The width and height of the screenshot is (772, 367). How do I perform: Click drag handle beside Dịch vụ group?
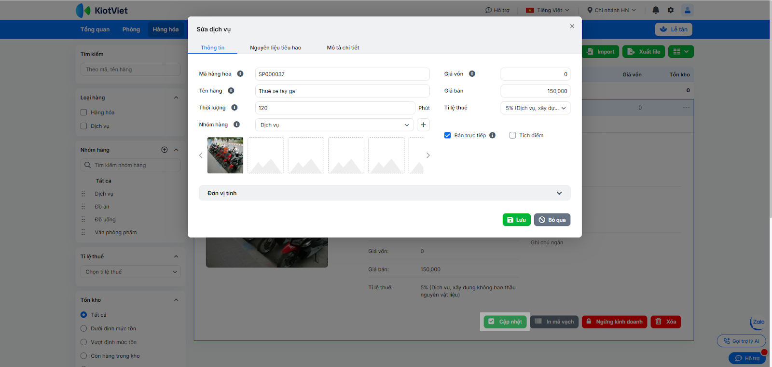coord(83,194)
